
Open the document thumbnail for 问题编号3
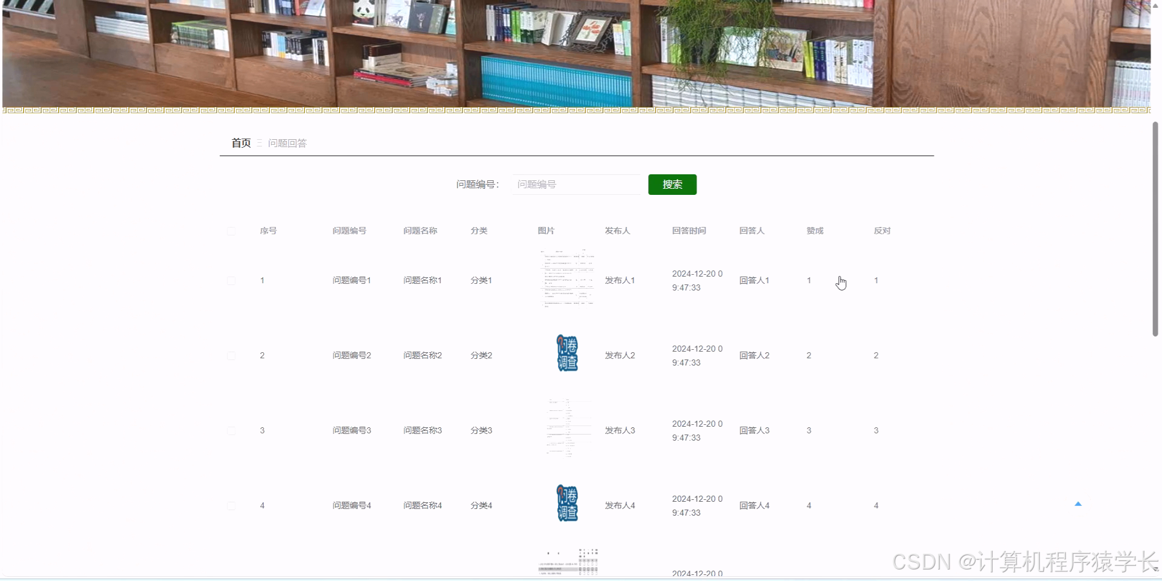pos(568,429)
